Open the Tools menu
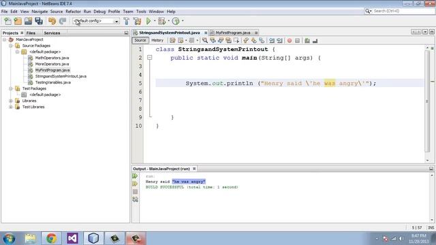 (x=141, y=12)
